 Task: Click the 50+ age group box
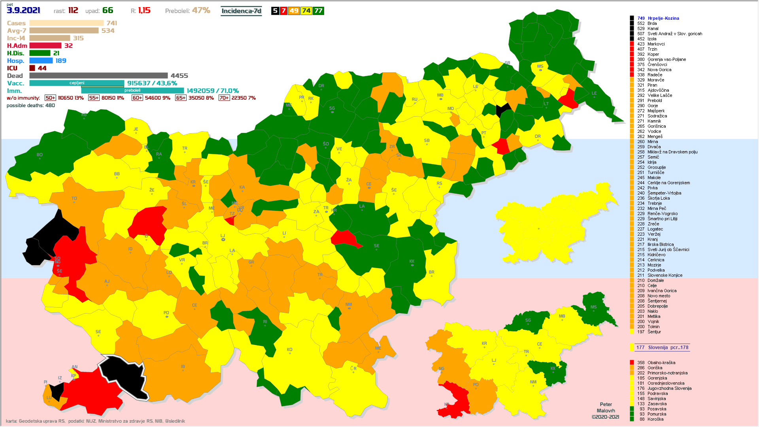pos(50,98)
